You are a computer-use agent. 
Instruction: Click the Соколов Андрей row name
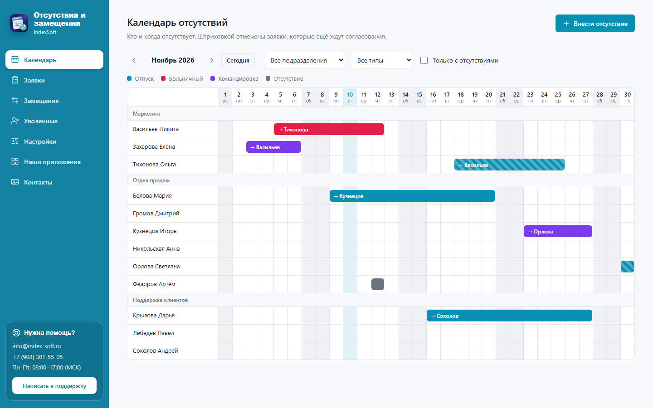click(x=156, y=351)
